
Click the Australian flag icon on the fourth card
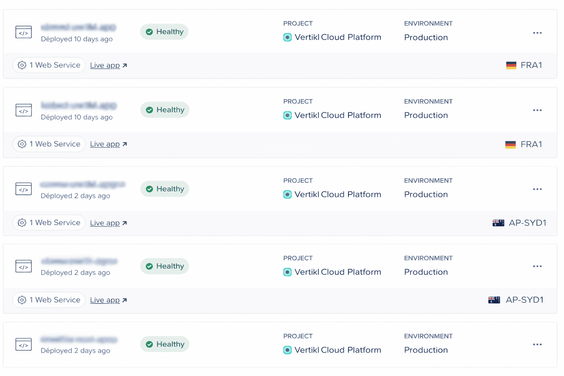494,300
